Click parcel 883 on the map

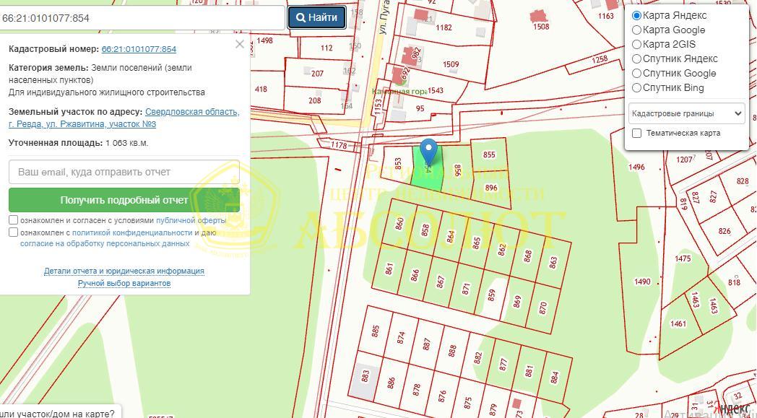pyautogui.click(x=365, y=376)
